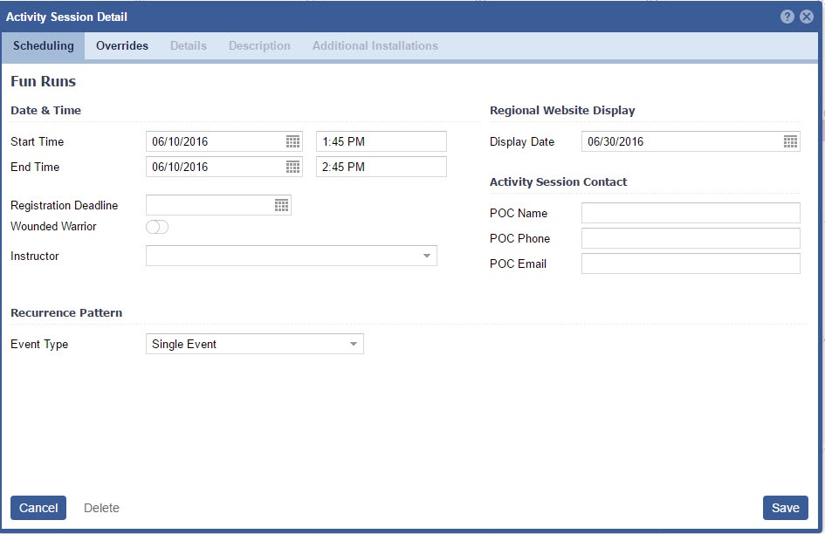The image size is (825, 534).
Task: Open the Start Time calendar picker
Action: click(x=293, y=141)
